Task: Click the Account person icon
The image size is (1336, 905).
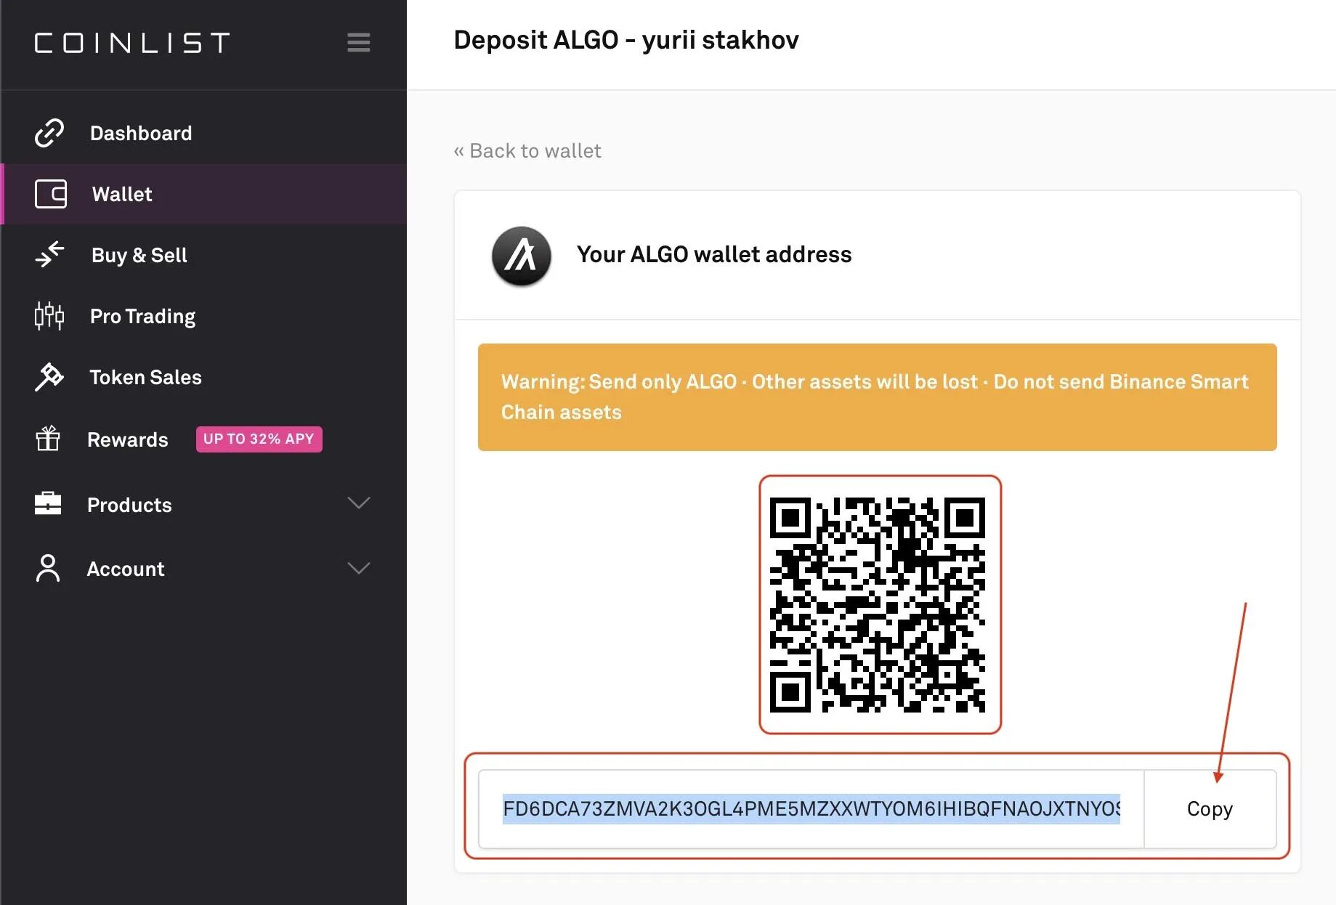Action: click(48, 568)
